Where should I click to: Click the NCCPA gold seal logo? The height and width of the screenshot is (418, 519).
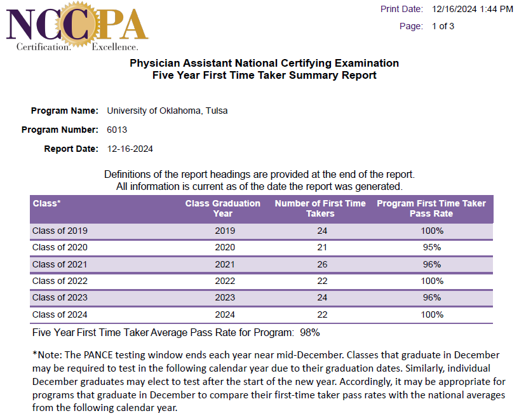click(x=78, y=24)
